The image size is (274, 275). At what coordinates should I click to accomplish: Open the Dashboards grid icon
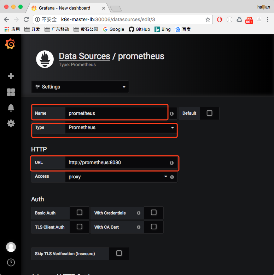pos(11,92)
